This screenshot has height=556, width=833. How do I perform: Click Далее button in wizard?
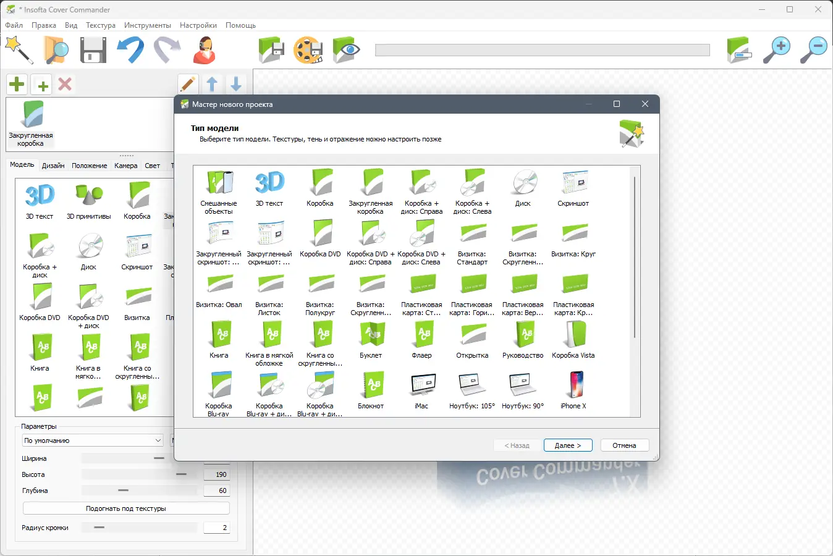click(x=568, y=445)
